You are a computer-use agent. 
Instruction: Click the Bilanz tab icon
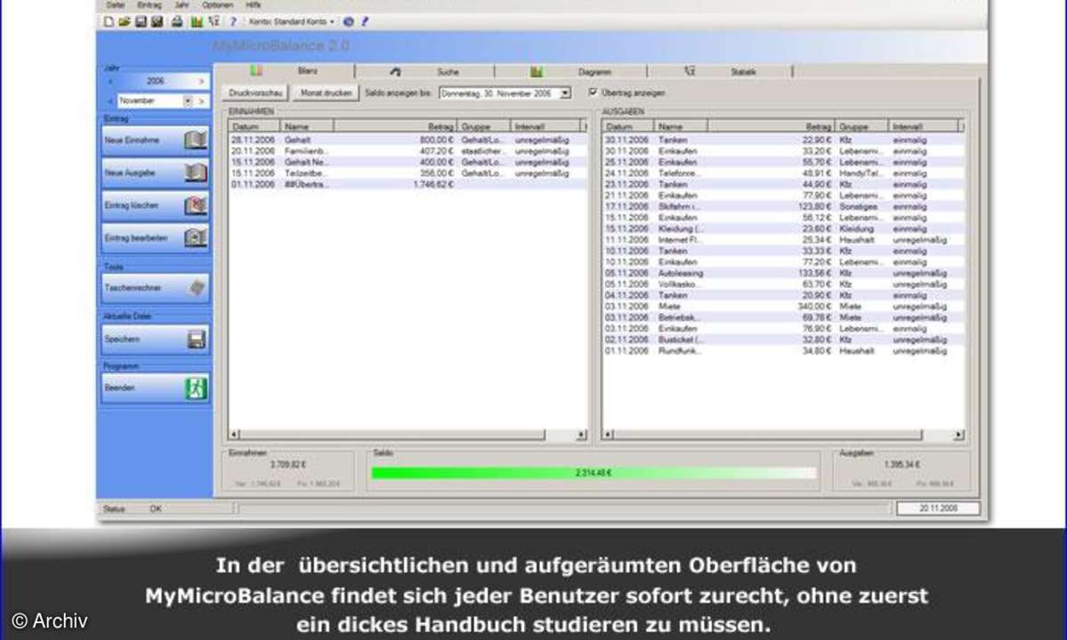(256, 70)
